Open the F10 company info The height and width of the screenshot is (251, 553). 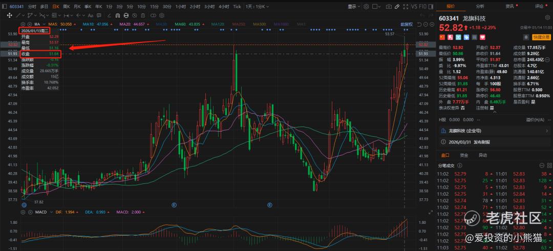coord(422,7)
